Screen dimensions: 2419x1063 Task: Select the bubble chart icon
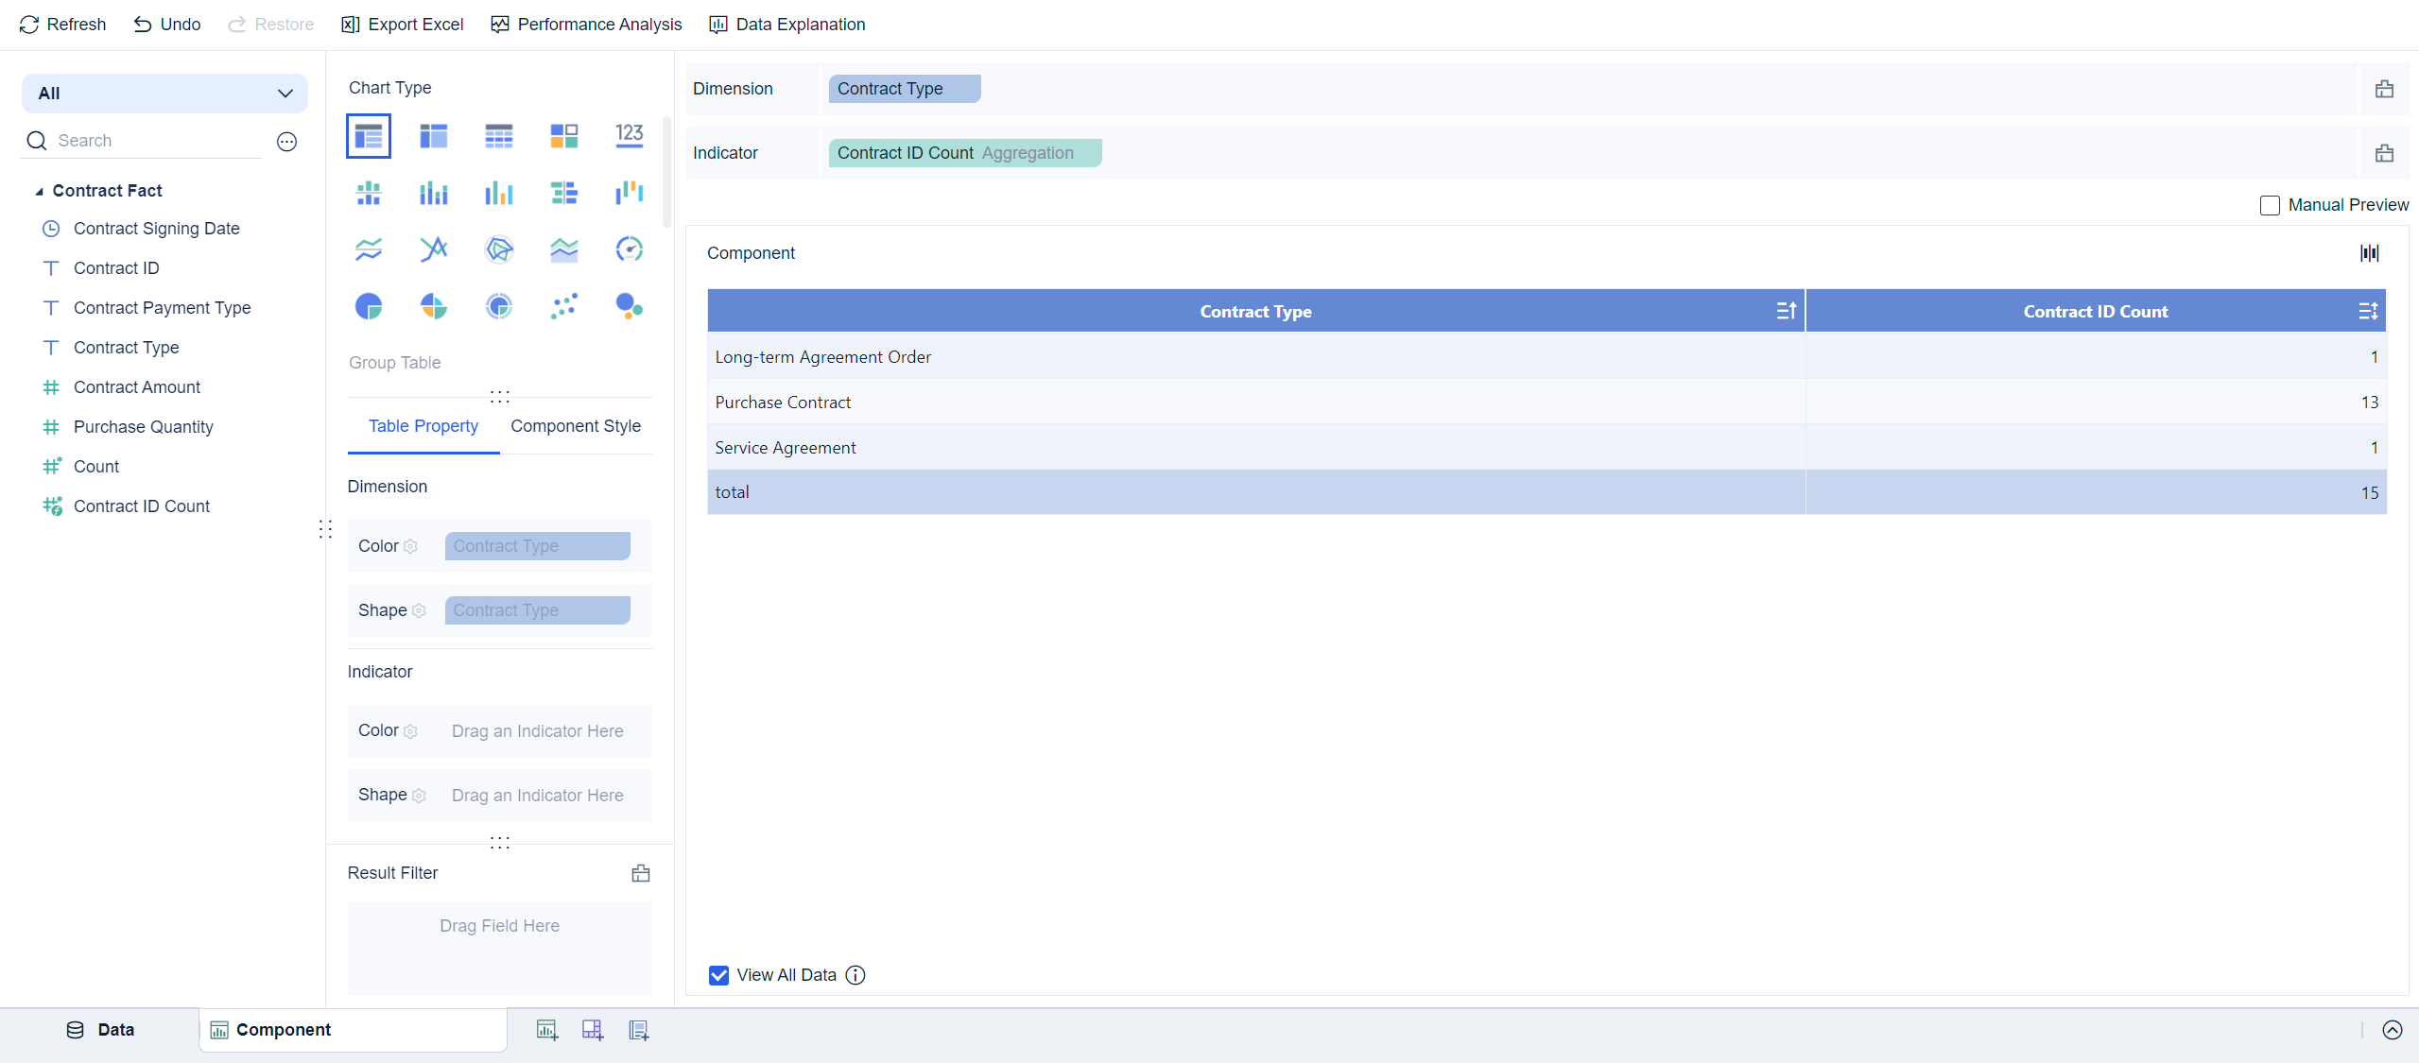pyautogui.click(x=630, y=306)
